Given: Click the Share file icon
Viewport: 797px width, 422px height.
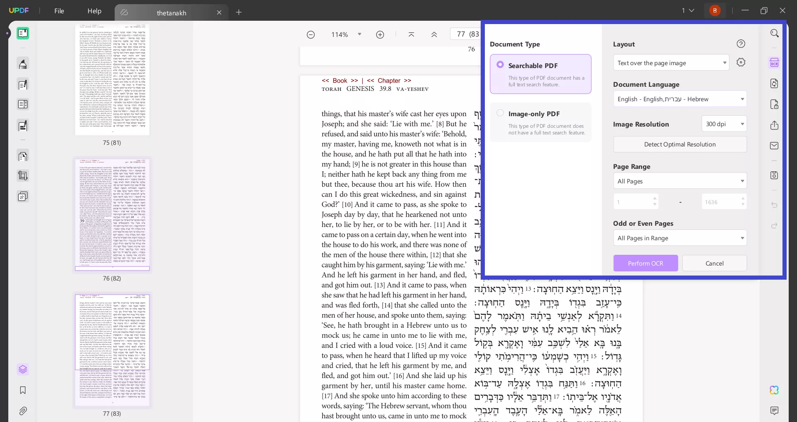Looking at the screenshot, I should [x=775, y=125].
